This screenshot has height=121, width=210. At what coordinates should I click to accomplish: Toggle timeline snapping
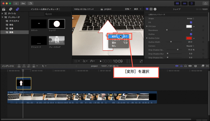190,66
